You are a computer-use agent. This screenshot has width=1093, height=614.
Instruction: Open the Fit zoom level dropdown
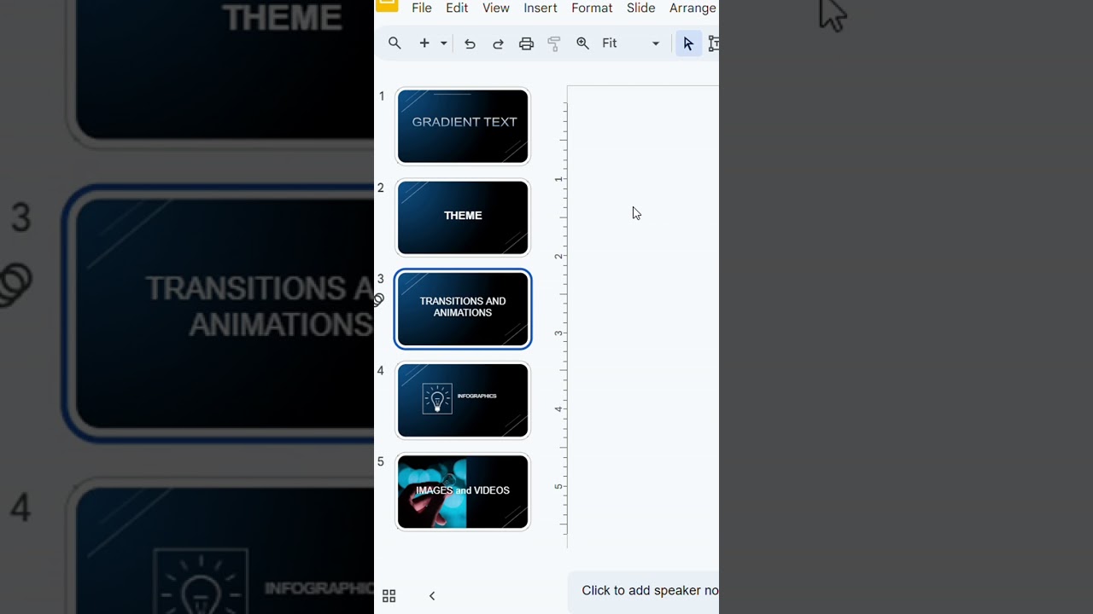coord(631,43)
